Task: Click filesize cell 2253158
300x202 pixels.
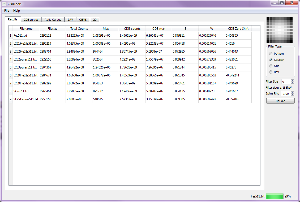Action: 52,99
